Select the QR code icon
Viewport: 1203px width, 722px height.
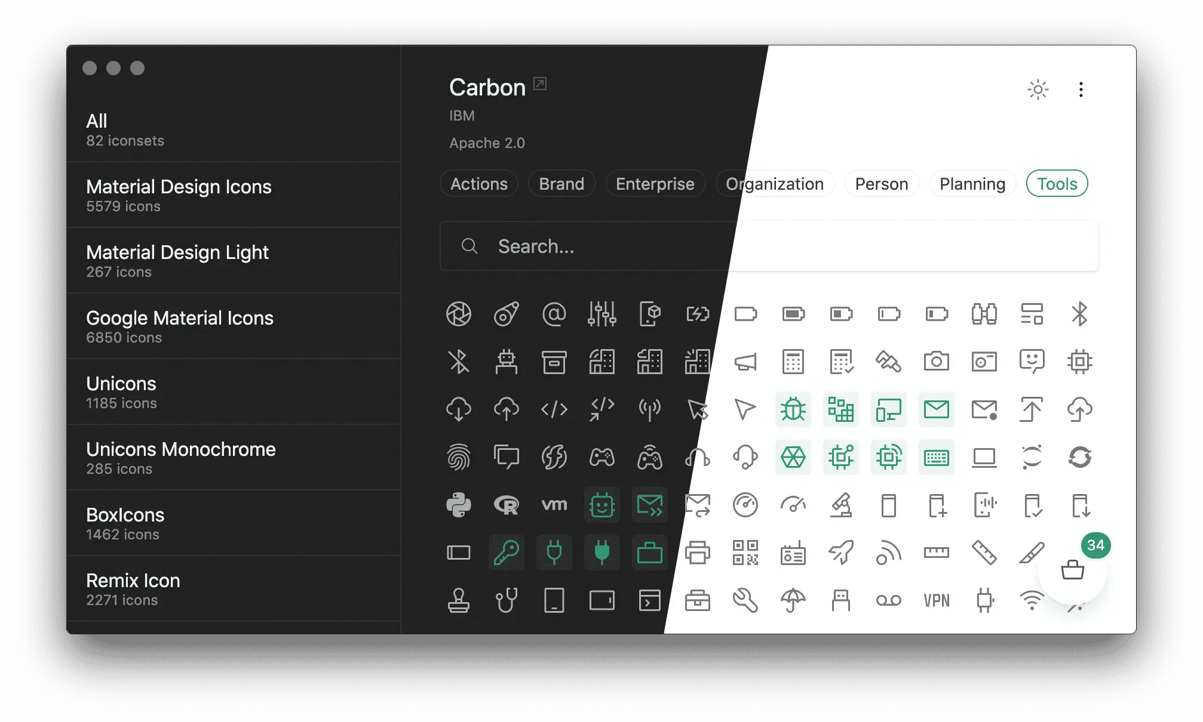click(x=744, y=552)
